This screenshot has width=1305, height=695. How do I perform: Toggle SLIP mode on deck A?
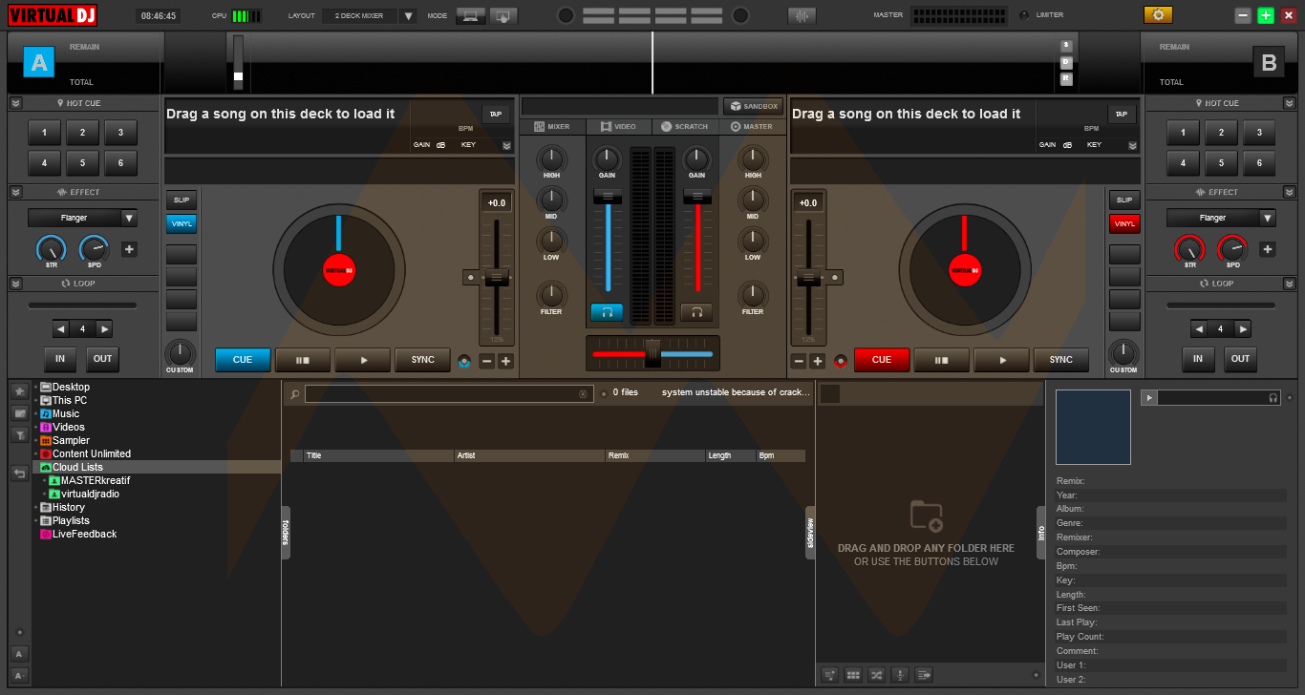(x=182, y=200)
